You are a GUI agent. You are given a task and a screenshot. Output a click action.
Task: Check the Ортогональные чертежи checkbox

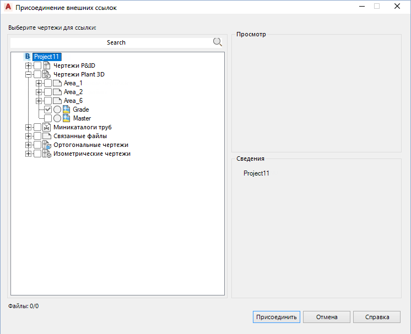click(37, 145)
